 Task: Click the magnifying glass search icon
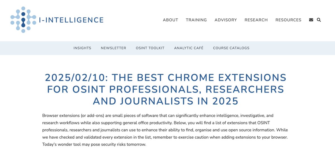(319, 20)
